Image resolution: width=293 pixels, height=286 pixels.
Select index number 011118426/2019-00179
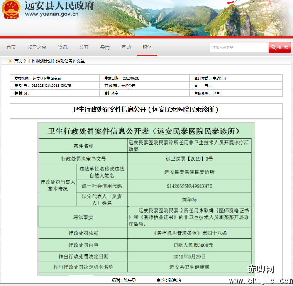(51, 86)
